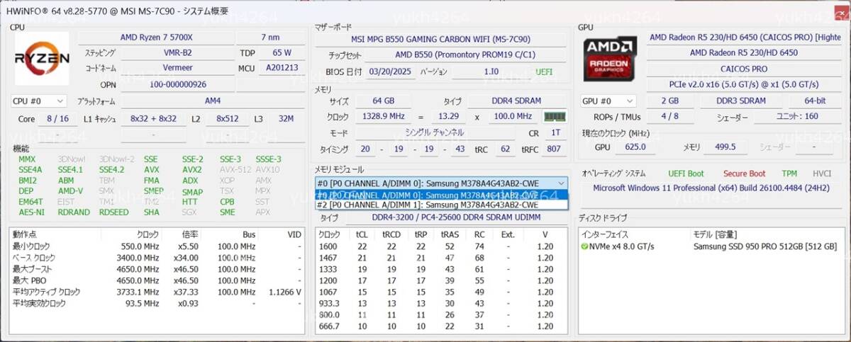Click the tRFC 807 value
The height and width of the screenshot is (342, 851).
coord(554,149)
